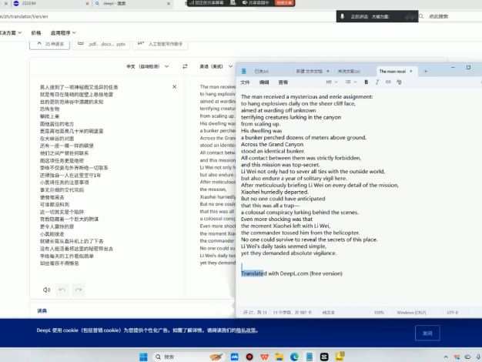
Task: Open the 英语 (美式) target language dropdown
Action: (x=216, y=66)
